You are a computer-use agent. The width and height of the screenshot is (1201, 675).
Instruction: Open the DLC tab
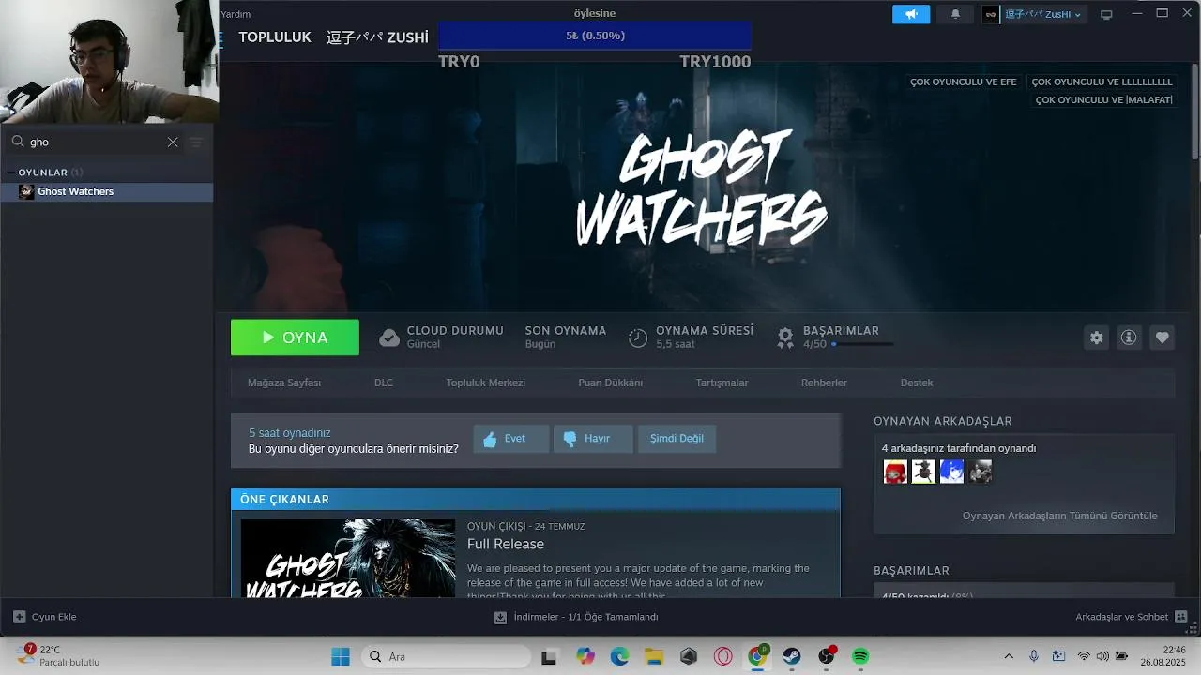pyautogui.click(x=384, y=382)
